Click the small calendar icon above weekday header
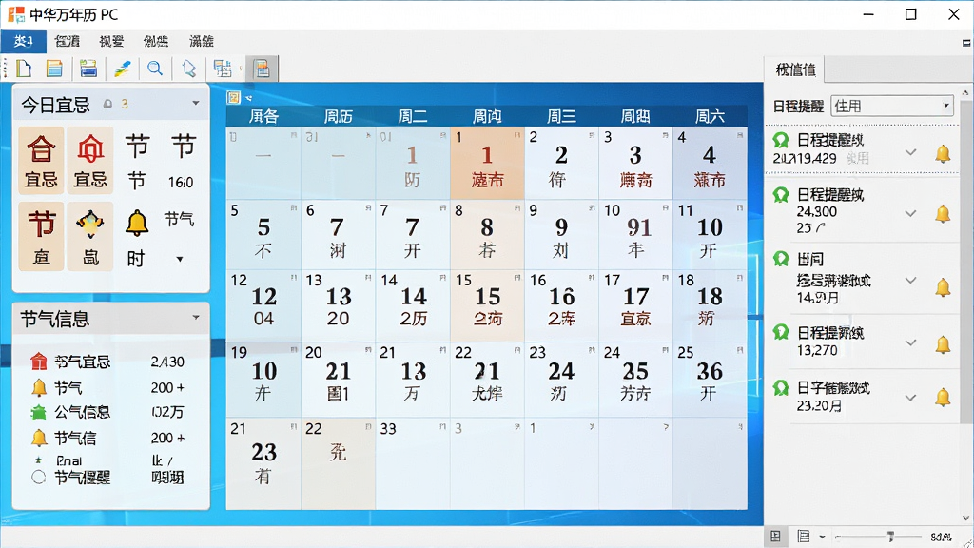Screen dimensions: 974x548 pyautogui.click(x=234, y=98)
